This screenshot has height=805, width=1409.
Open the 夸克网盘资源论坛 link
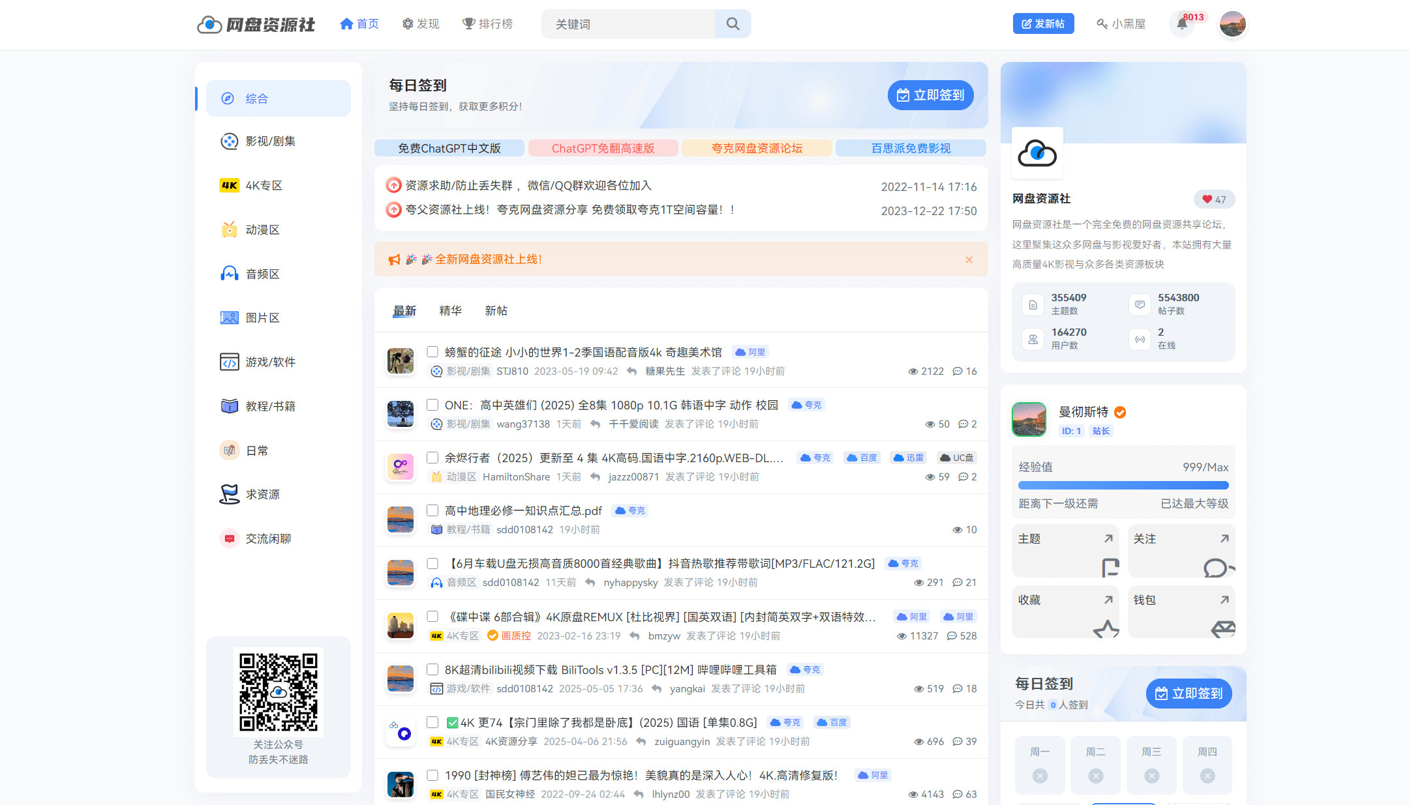(x=757, y=149)
